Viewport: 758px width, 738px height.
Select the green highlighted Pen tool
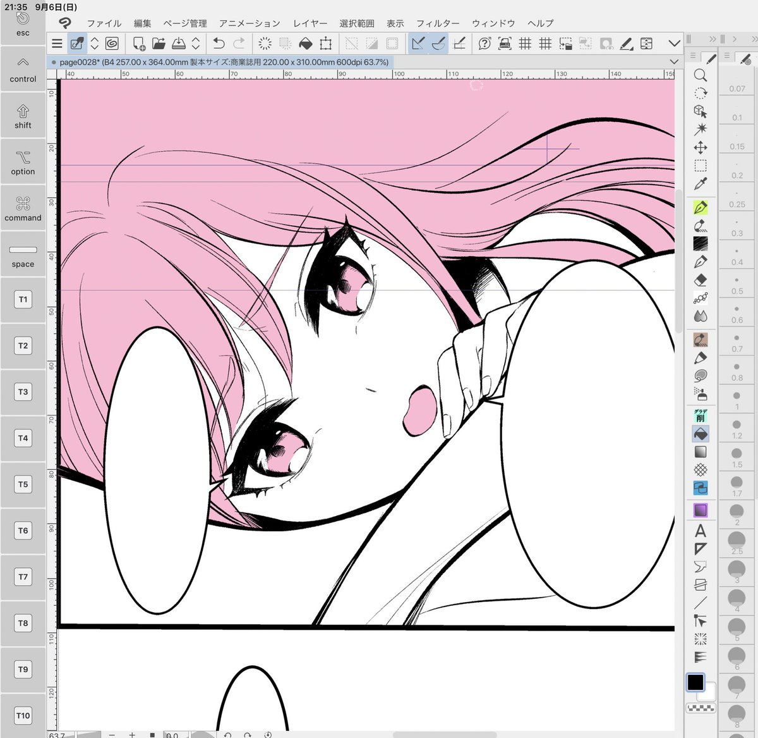[x=701, y=207]
